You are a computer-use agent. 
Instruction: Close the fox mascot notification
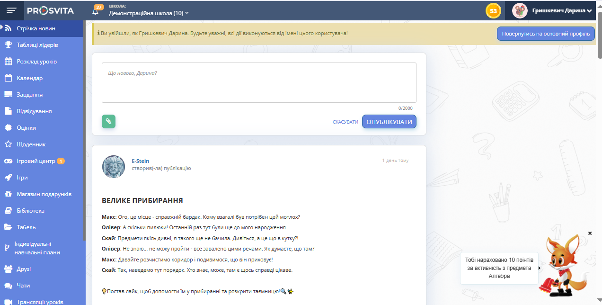(x=590, y=233)
